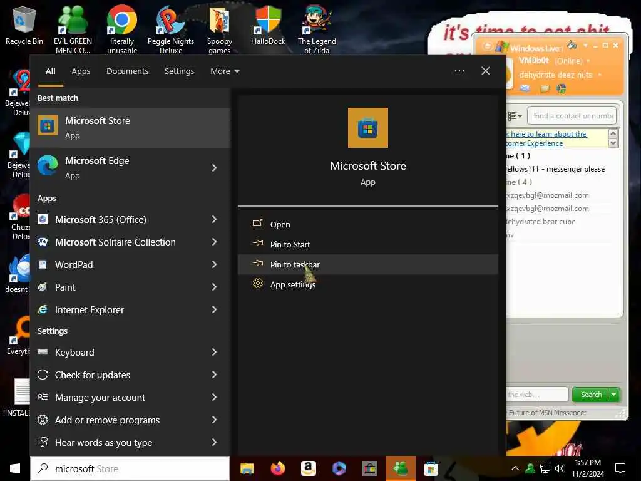
Task: Switch to the All search tab
Action: (x=51, y=71)
